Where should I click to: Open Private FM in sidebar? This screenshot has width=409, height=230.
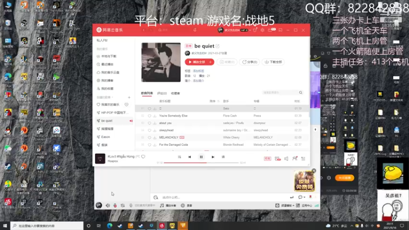pos(102,40)
